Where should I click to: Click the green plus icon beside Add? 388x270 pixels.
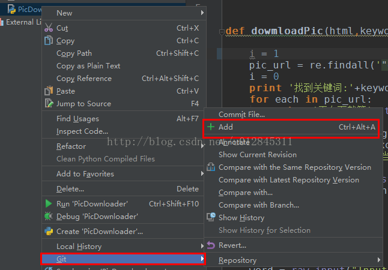[211, 127]
